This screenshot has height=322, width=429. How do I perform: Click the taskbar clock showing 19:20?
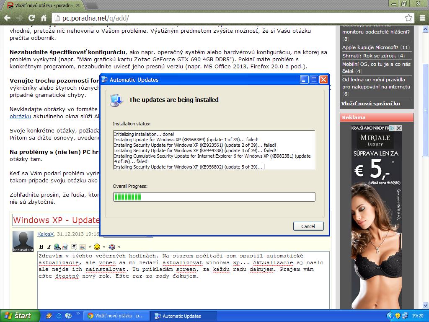[418, 316]
